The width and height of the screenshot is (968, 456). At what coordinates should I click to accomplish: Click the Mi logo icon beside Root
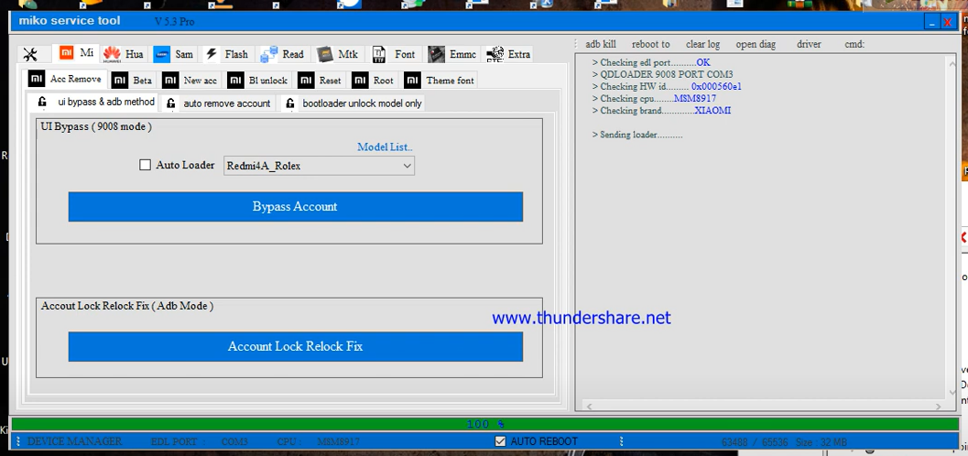pyautogui.click(x=361, y=81)
